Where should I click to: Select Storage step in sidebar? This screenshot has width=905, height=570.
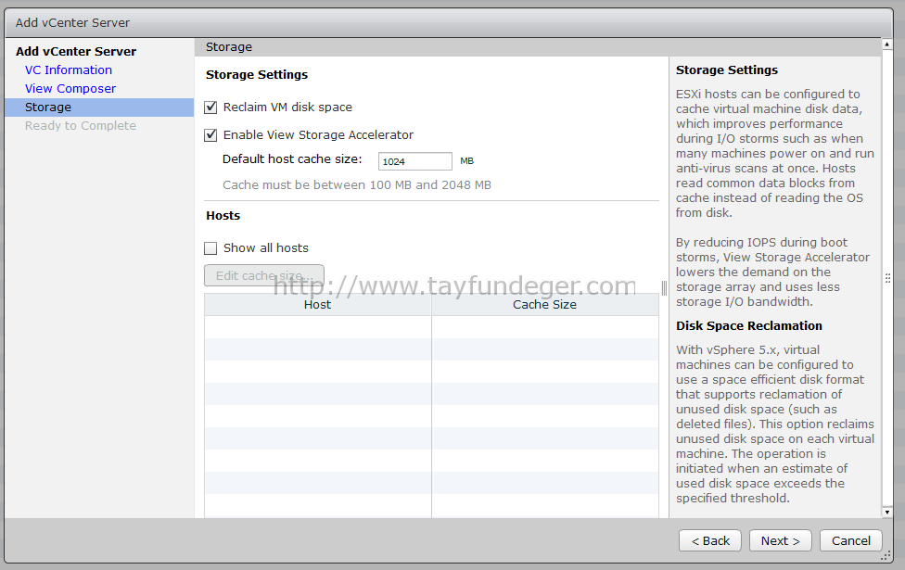(x=99, y=108)
